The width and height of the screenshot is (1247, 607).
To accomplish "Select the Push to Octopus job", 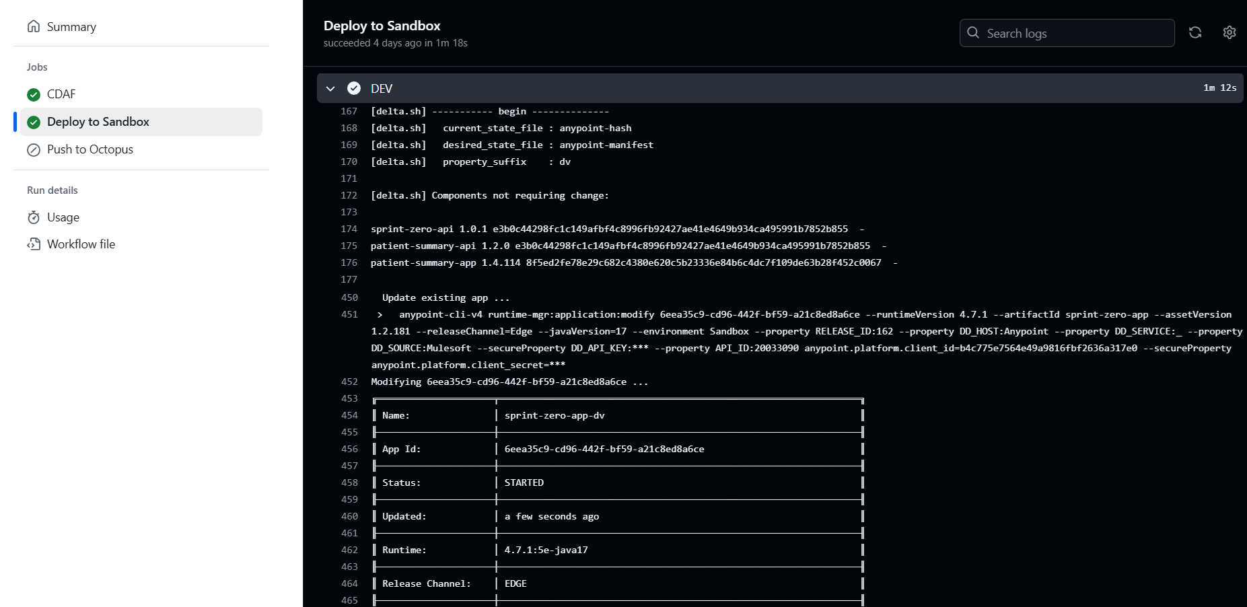I will [90, 149].
